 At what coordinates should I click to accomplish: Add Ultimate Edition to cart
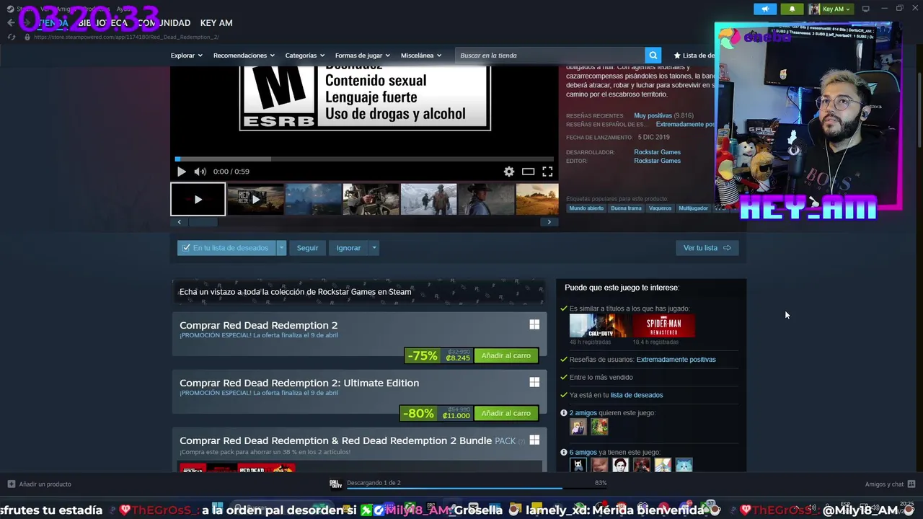coord(505,413)
